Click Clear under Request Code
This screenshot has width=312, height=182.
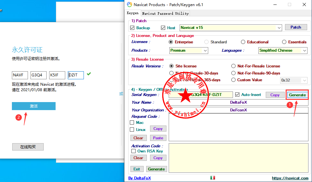point(138,138)
